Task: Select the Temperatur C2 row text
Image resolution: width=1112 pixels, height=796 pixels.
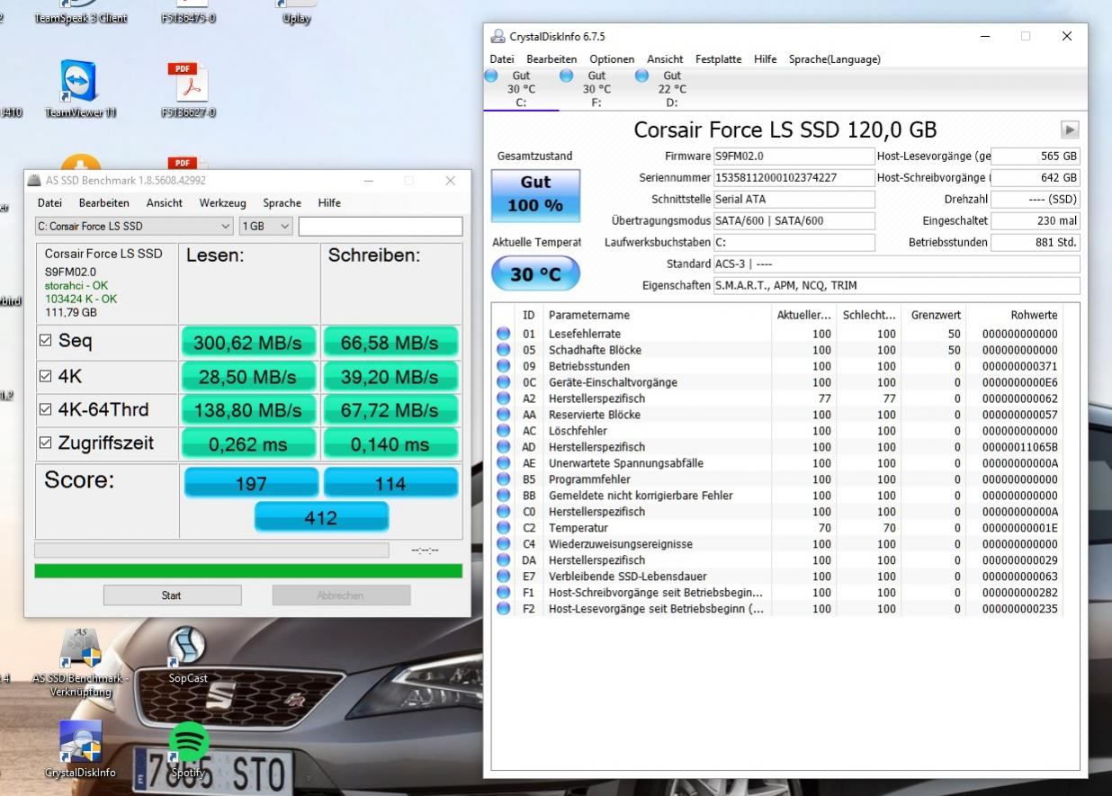Action: [x=578, y=528]
